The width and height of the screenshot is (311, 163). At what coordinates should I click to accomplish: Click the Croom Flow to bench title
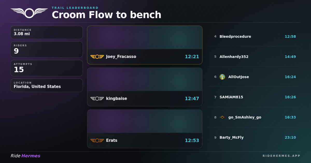(107, 15)
